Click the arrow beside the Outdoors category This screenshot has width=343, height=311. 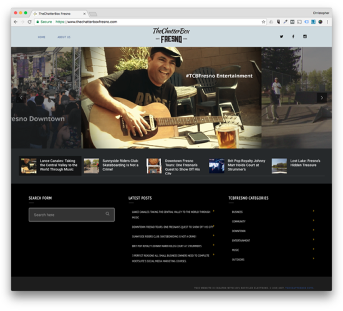314,259
